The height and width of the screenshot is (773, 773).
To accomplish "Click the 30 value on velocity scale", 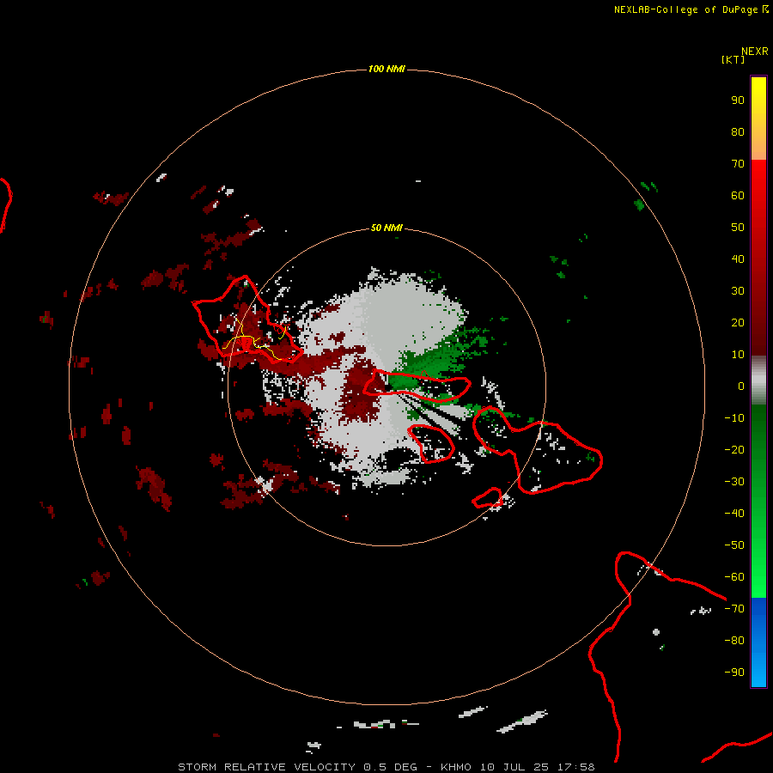I will (x=738, y=291).
